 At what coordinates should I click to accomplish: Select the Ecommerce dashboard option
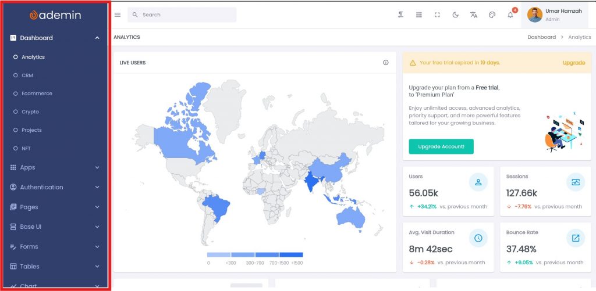coord(37,94)
